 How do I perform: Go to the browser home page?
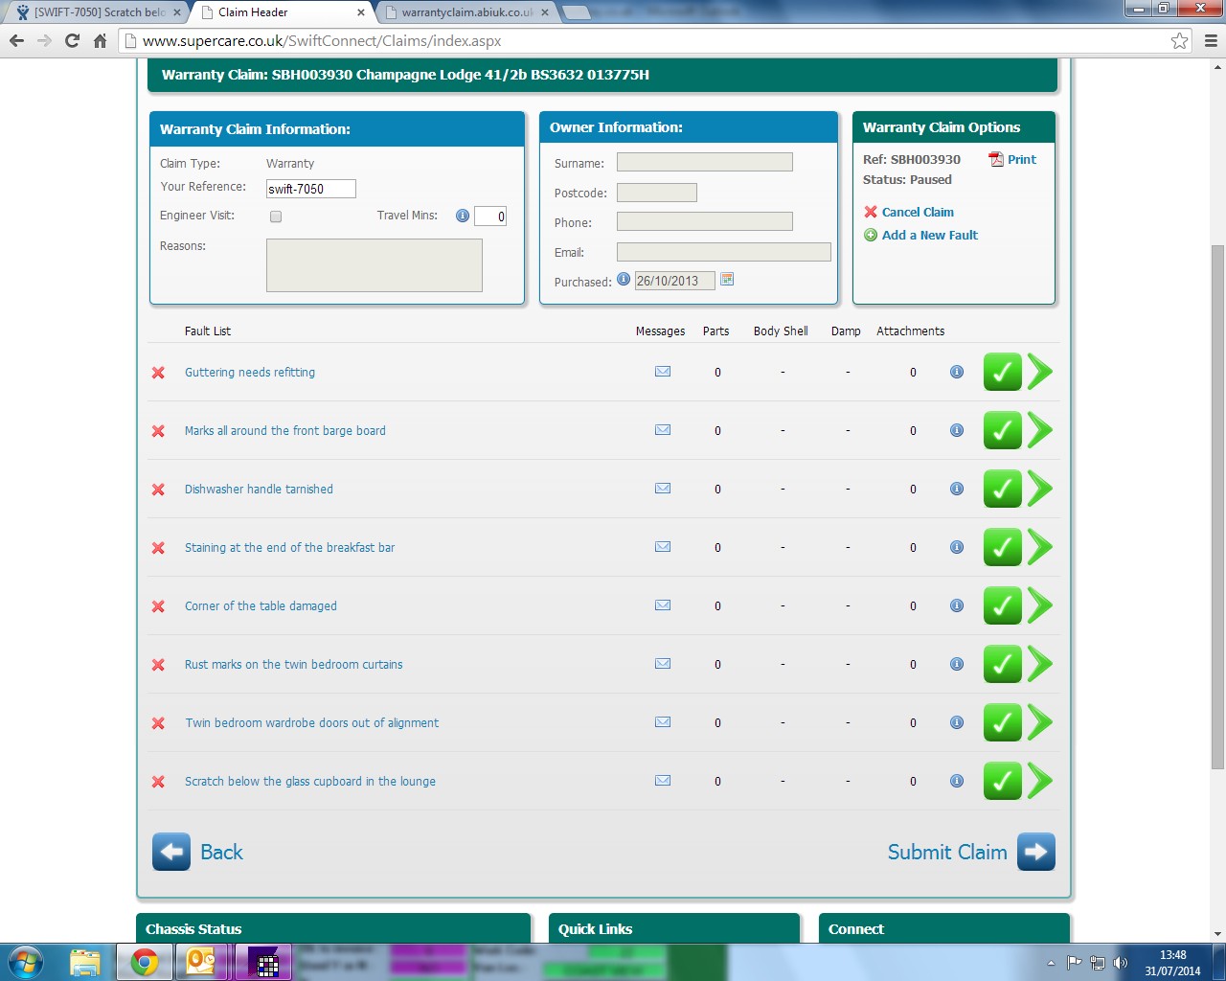[100, 41]
